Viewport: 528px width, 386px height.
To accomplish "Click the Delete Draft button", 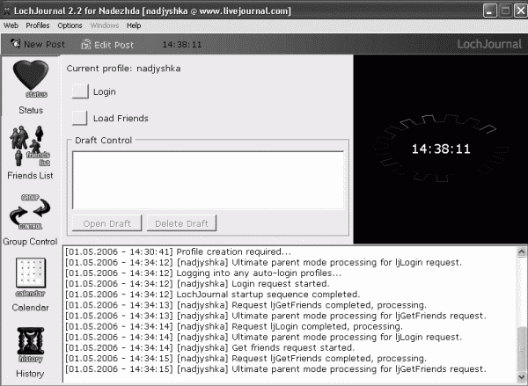I will click(x=181, y=223).
